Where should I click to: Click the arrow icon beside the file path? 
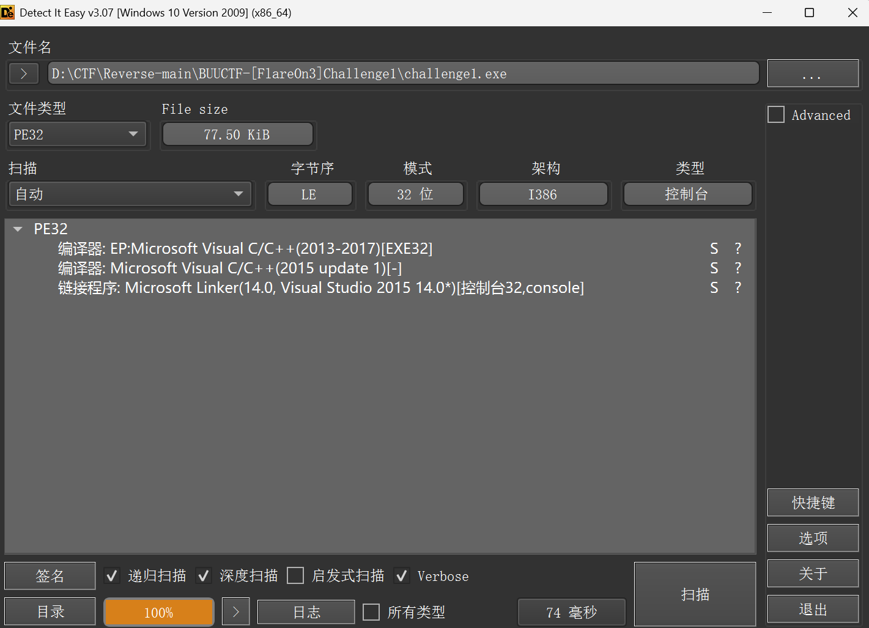tap(24, 74)
